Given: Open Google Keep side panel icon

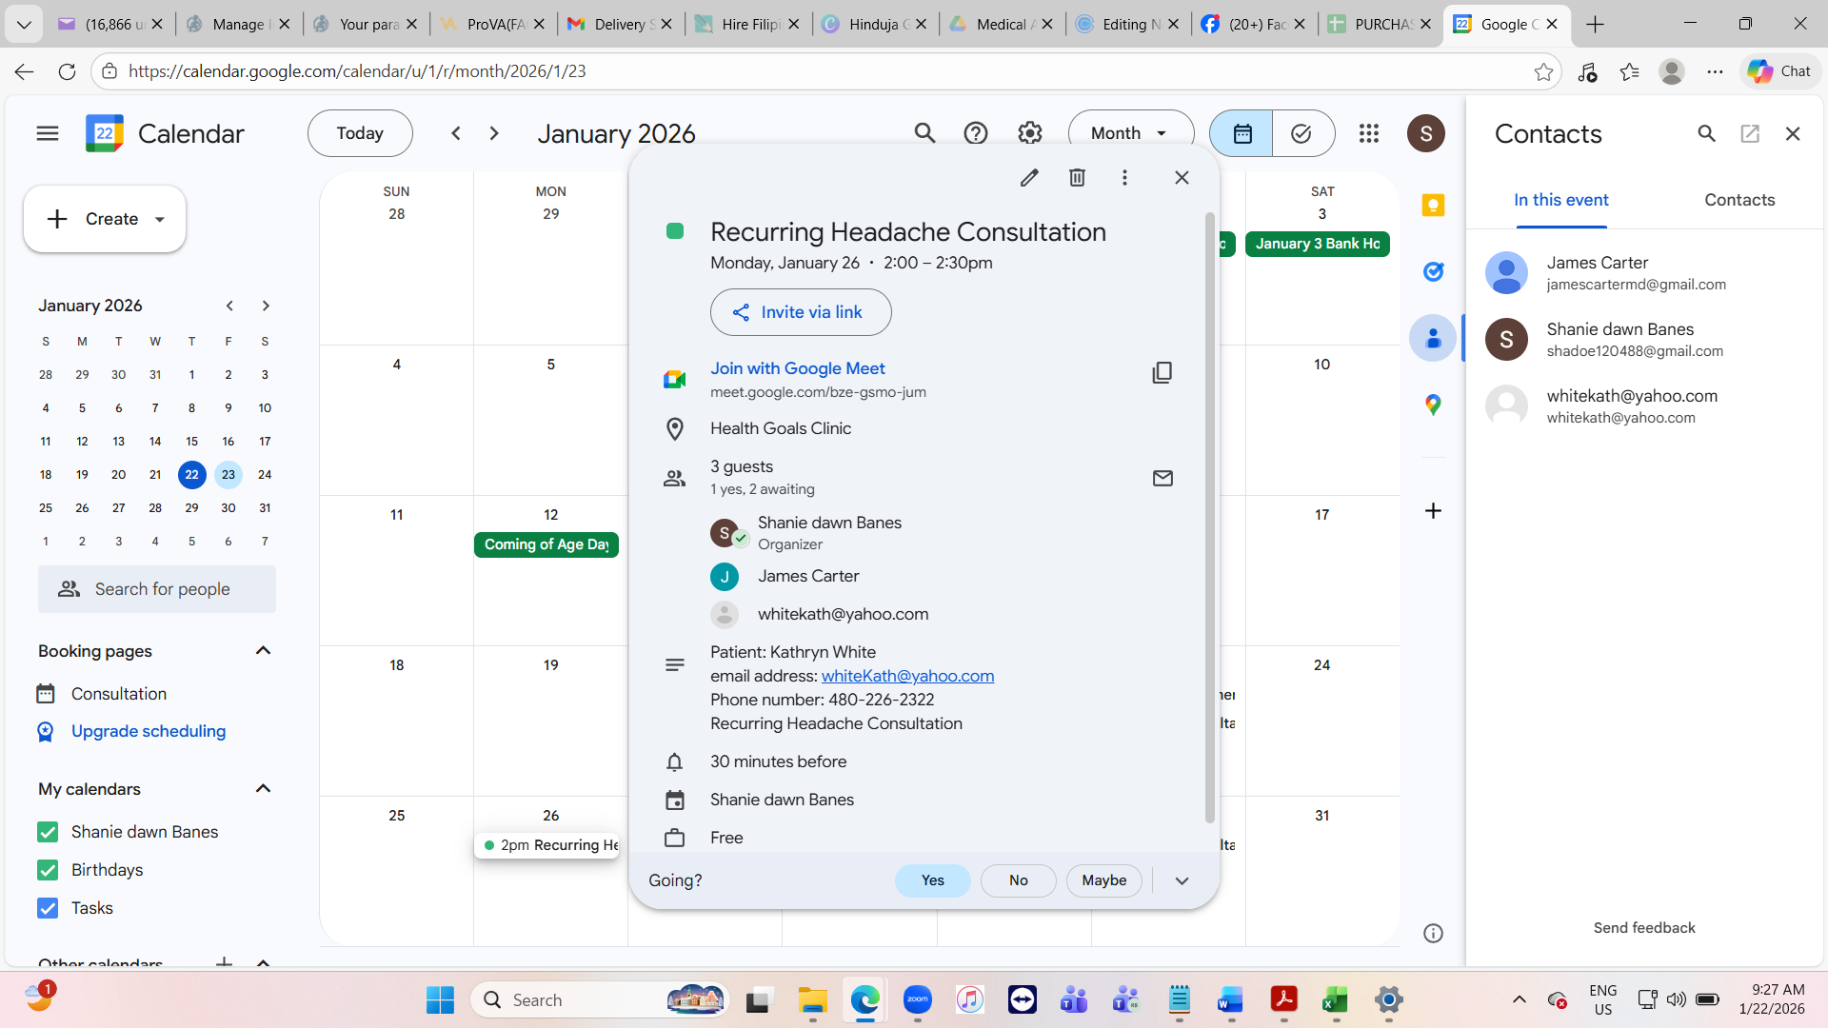Looking at the screenshot, I should (1433, 206).
